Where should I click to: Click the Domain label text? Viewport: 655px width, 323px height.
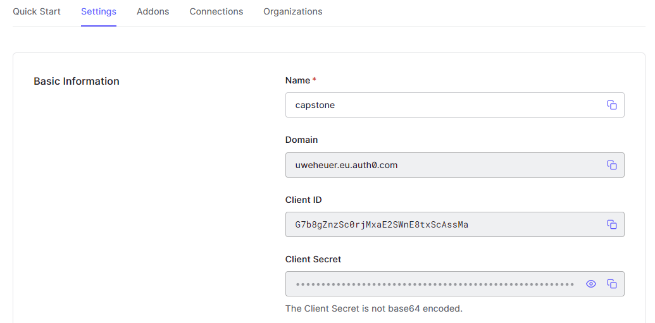(x=301, y=140)
